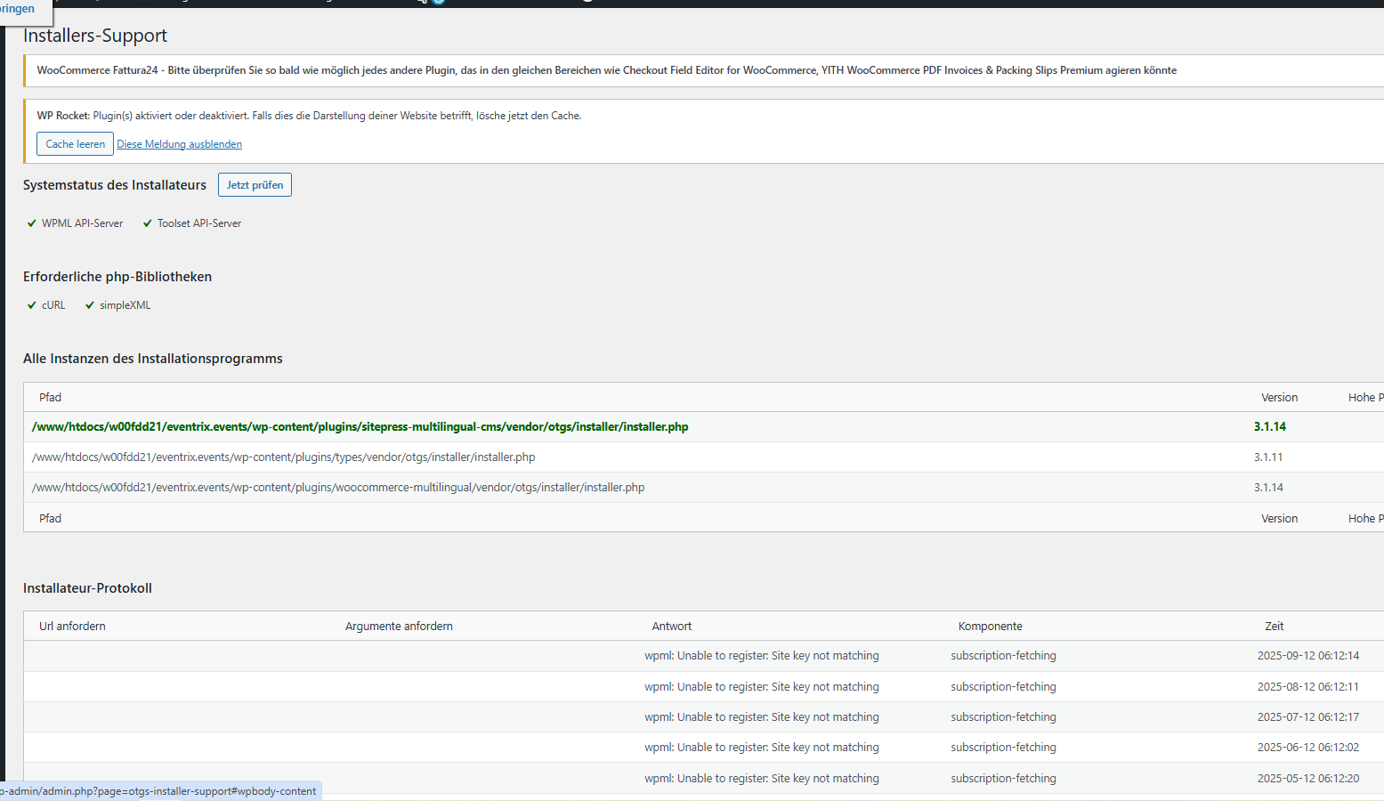The height and width of the screenshot is (801, 1384).
Task: Click the Argumente anfordern column header
Action: (399, 627)
